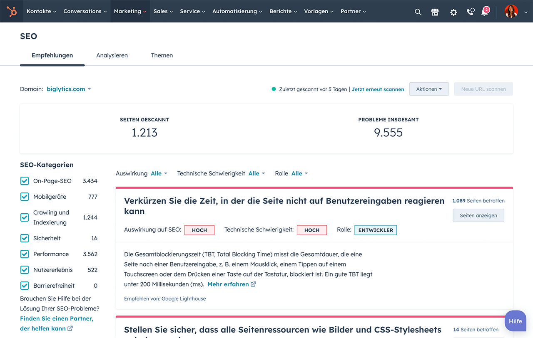The width and height of the screenshot is (533, 338).
Task: Disable the Sicherheit category checkbox
Action: coord(24,238)
